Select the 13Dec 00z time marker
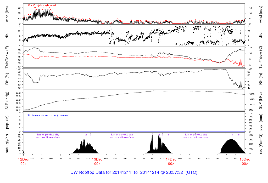268x183 pixels. tap(97, 161)
